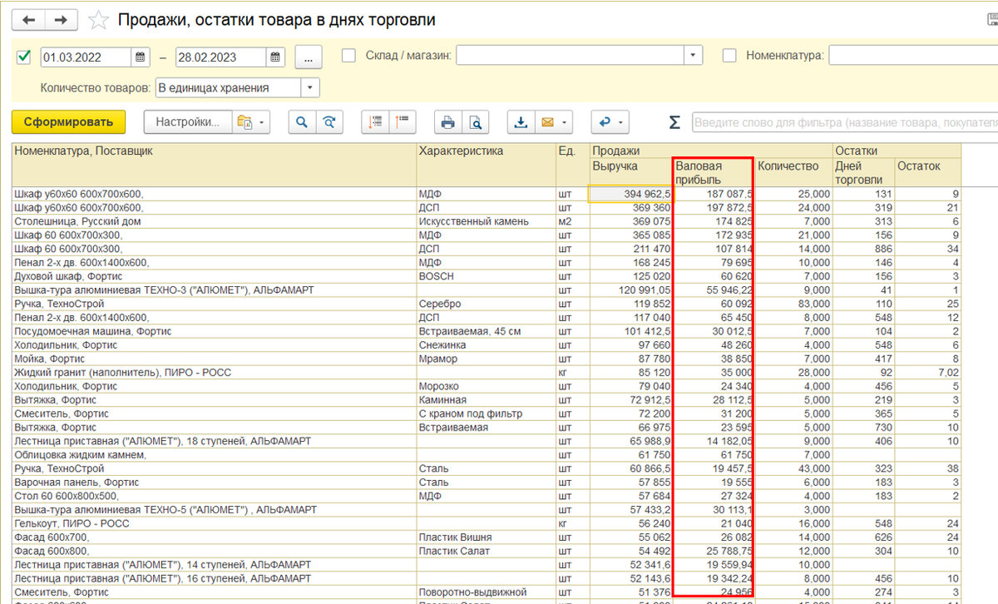Select row Варочная панель, Фортис
The height and width of the screenshot is (604, 998).
coord(487,482)
